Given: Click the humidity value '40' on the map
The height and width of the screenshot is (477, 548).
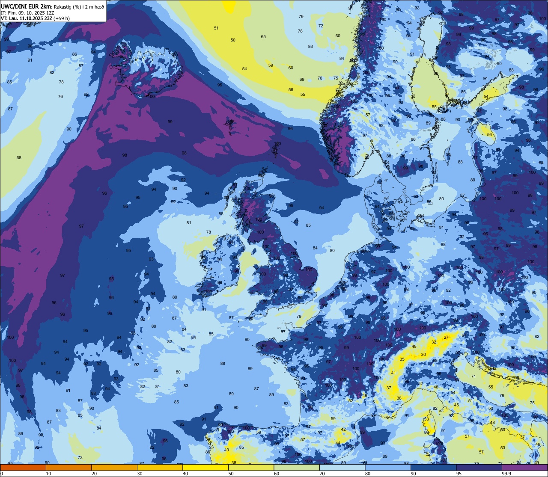Looking at the screenshot, I should click(x=226, y=450).
